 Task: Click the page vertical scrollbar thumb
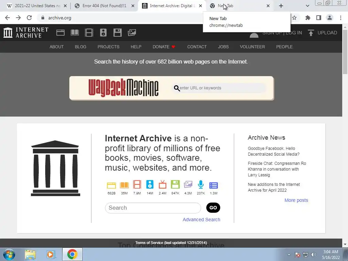pyautogui.click(x=345, y=52)
